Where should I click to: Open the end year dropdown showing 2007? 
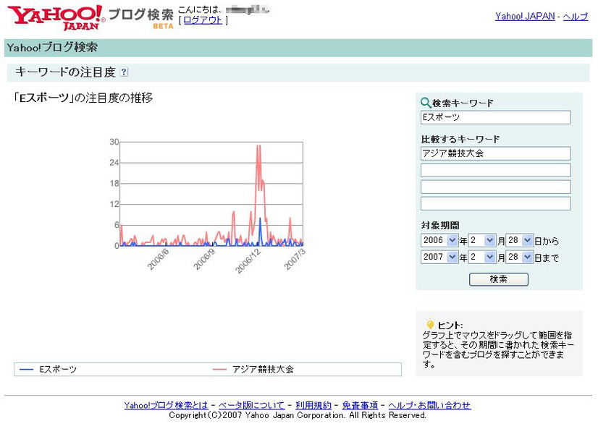pyautogui.click(x=439, y=258)
